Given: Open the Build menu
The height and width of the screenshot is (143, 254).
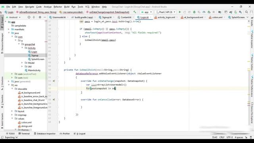Looking at the screenshot, I should pyautogui.click(x=67, y=7).
